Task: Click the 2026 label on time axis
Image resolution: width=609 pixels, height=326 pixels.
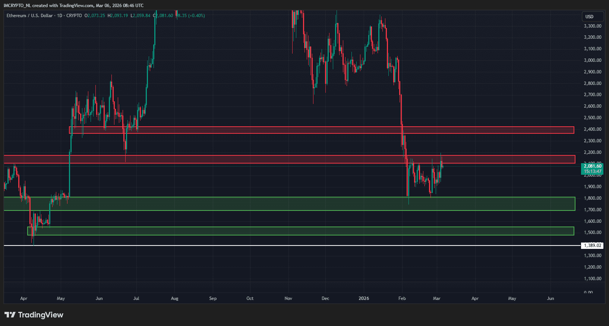Action: pyautogui.click(x=364, y=298)
